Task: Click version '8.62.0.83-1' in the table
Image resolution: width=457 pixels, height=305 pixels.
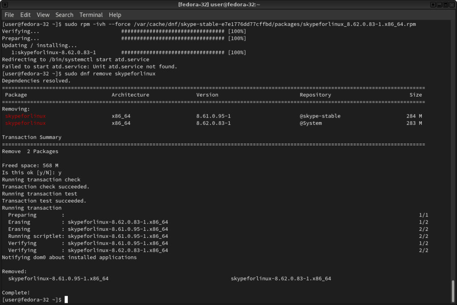Action: 213,123
